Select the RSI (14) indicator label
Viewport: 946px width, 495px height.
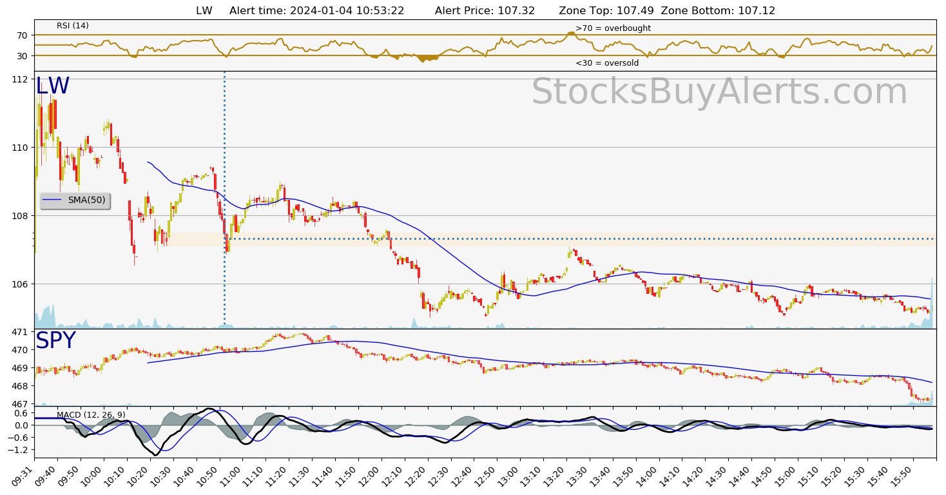(x=73, y=26)
